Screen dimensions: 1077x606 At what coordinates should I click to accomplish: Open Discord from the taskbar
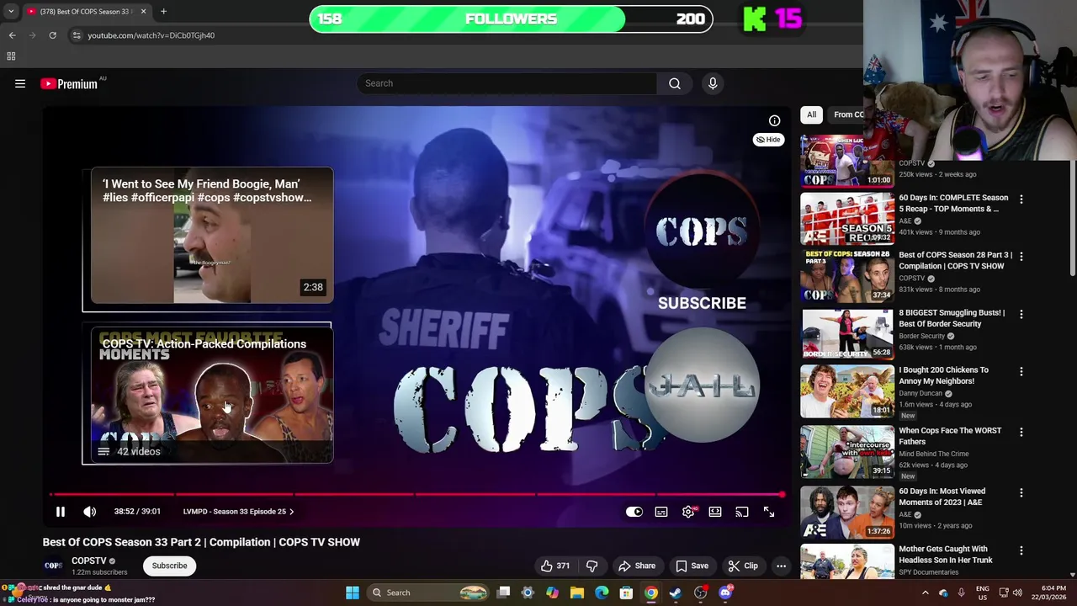click(x=725, y=593)
